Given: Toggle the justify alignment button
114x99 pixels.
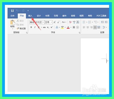Looking at the screenshot, I should tap(95, 27).
